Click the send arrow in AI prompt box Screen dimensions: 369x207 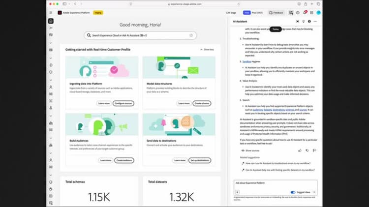pos(314,192)
